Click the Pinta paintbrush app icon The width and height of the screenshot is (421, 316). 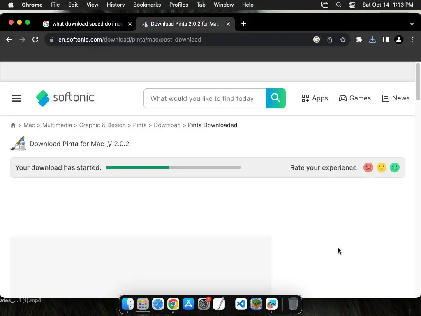click(18, 144)
